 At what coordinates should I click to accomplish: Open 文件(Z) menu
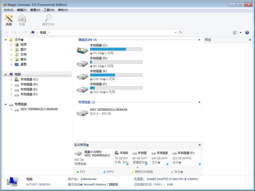click(x=8, y=10)
